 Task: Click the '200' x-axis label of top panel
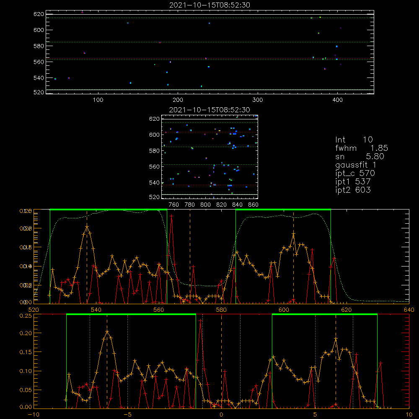click(x=178, y=100)
